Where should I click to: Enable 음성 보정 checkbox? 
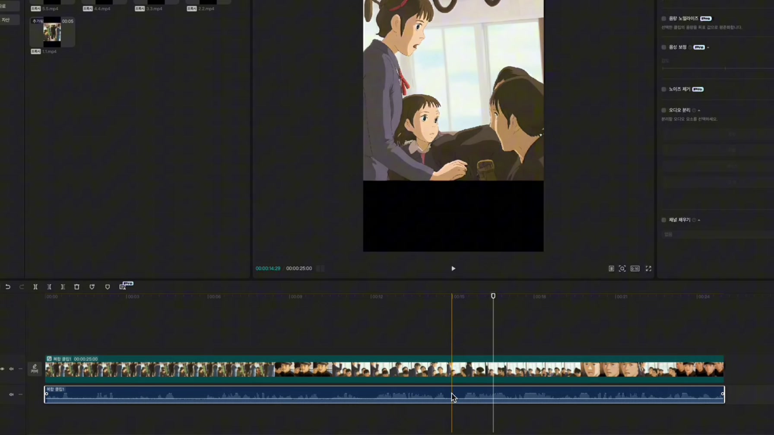[664, 47]
